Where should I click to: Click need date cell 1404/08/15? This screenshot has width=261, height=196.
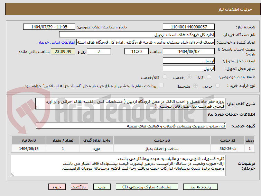coord(29,149)
